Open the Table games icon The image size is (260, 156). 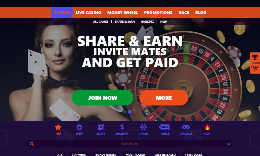tap(165, 127)
